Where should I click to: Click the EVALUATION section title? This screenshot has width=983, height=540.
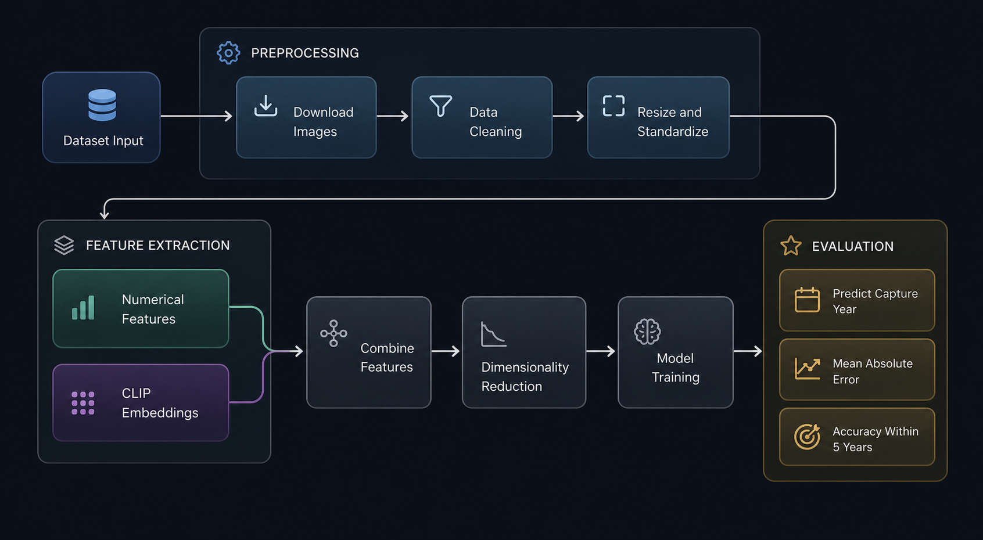pyautogui.click(x=853, y=246)
